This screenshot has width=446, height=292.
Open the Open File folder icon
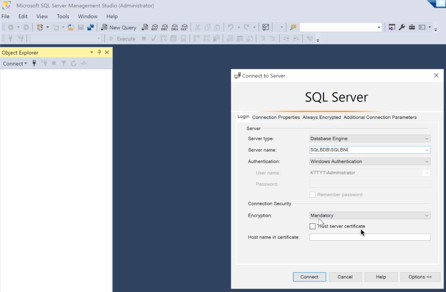pos(71,27)
